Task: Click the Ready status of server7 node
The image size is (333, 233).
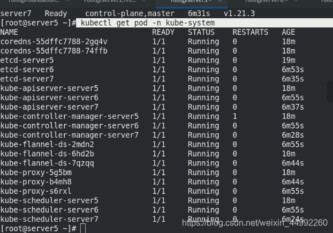Action: point(56,13)
